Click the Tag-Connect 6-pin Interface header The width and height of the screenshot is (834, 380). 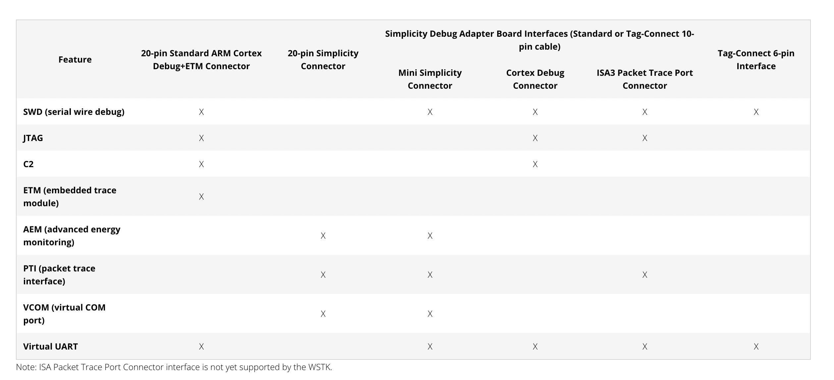pos(756,60)
